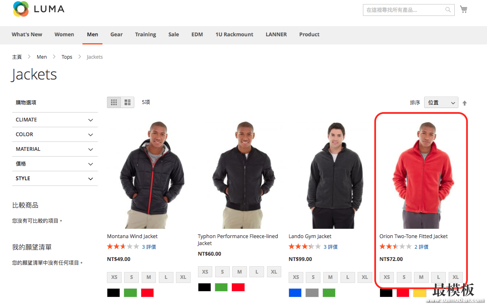Open the EDM menu
The height and width of the screenshot is (305, 487).
(x=197, y=34)
